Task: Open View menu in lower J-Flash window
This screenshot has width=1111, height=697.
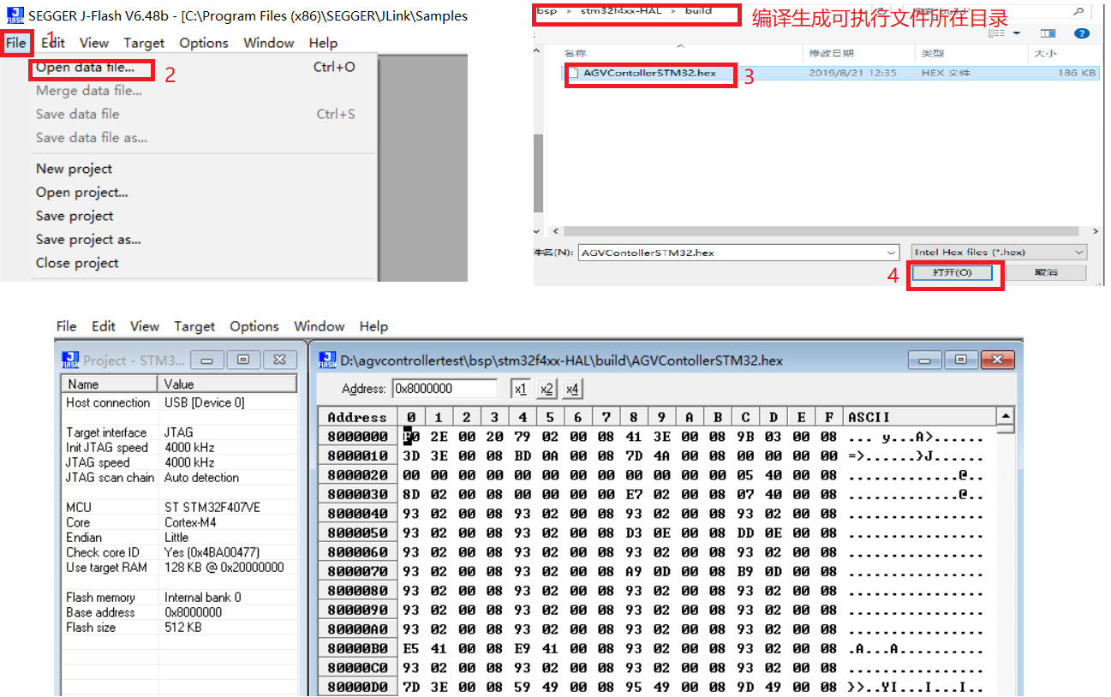Action: click(145, 326)
